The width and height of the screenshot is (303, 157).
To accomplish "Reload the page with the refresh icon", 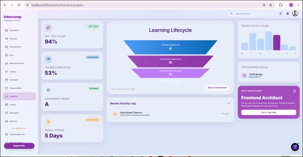I will [19, 5].
